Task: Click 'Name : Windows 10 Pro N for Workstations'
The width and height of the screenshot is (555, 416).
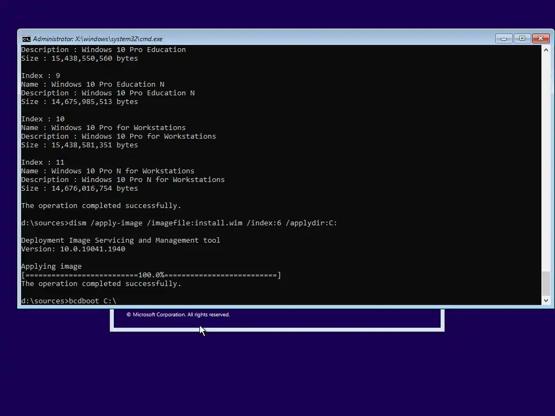Action: 108,171
